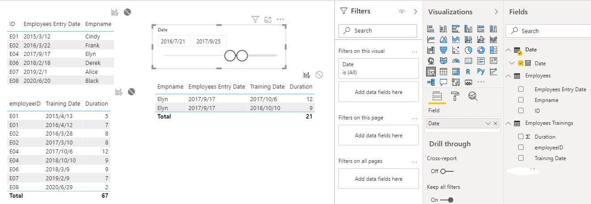591x204 pixels.
Task: Collapse the Visualizations pane chevron
Action: pos(496,12)
